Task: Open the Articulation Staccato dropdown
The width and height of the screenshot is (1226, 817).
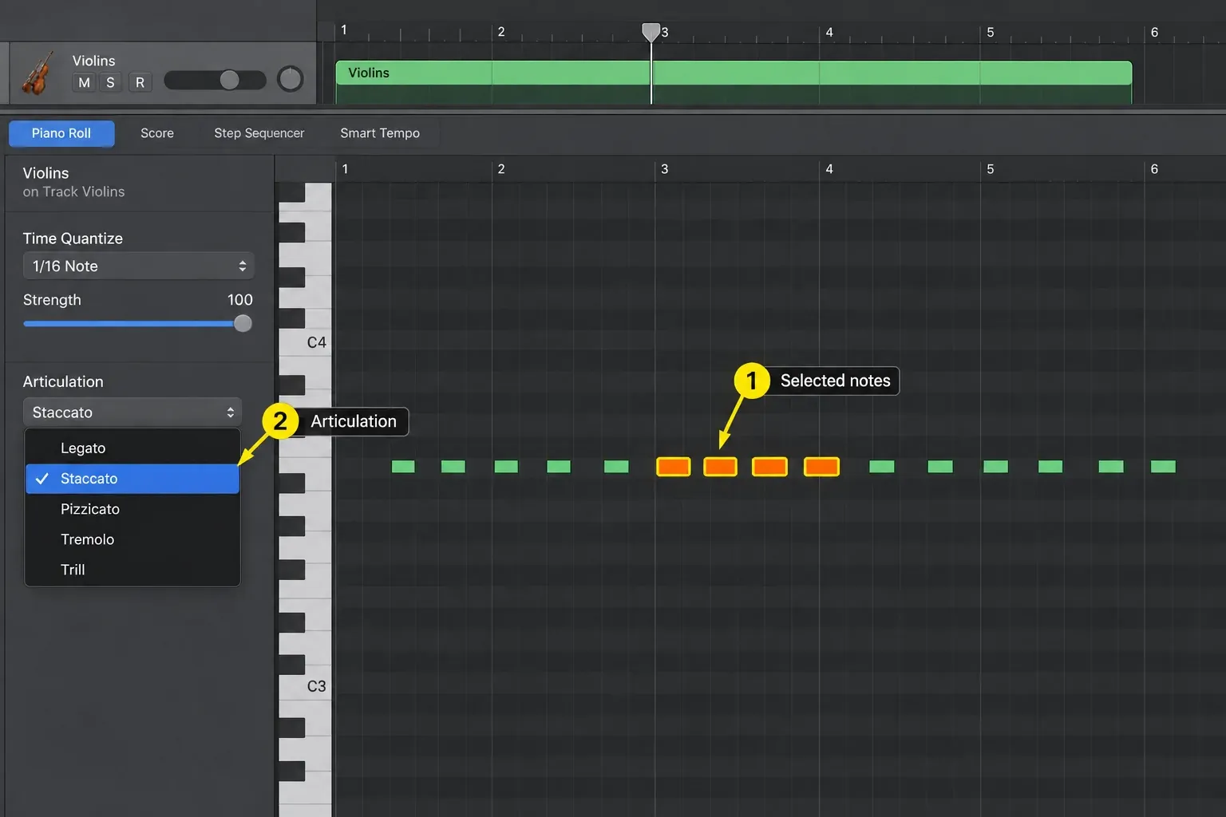Action: (x=132, y=412)
